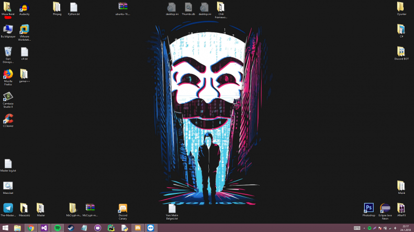This screenshot has height=232, width=414.
Task: Launch Photoshop desktop shortcut
Action: click(368, 210)
